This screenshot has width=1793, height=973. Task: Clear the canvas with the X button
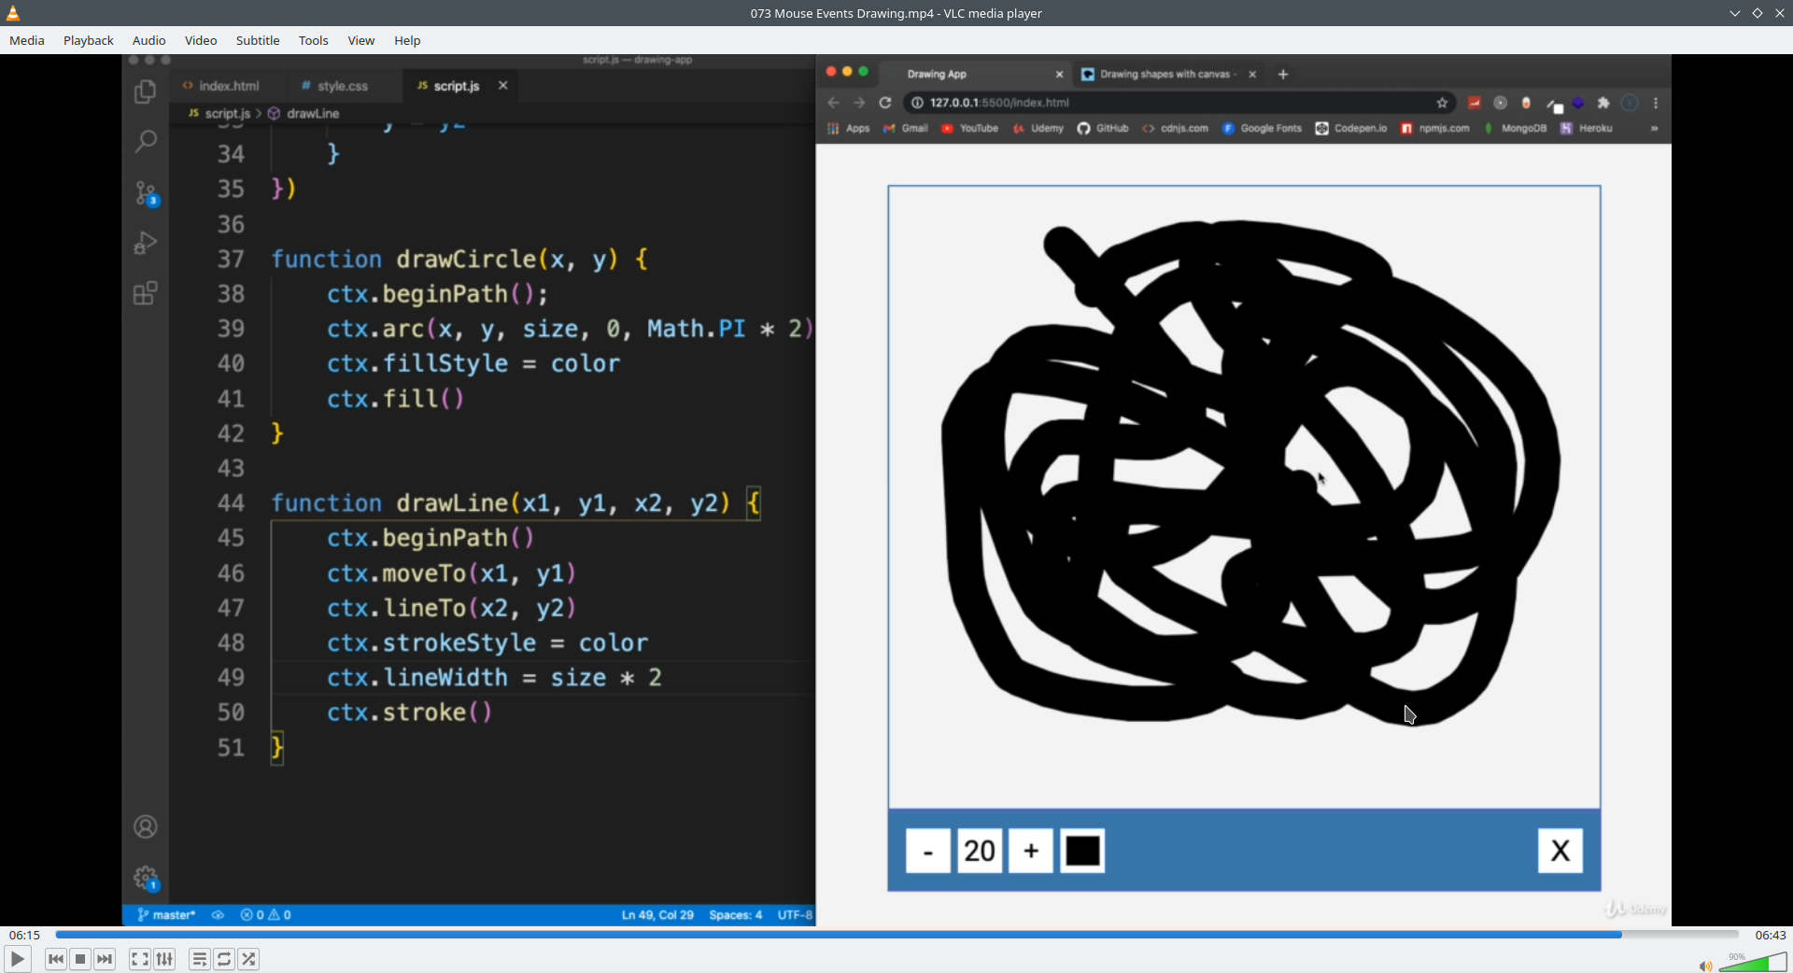click(x=1560, y=851)
